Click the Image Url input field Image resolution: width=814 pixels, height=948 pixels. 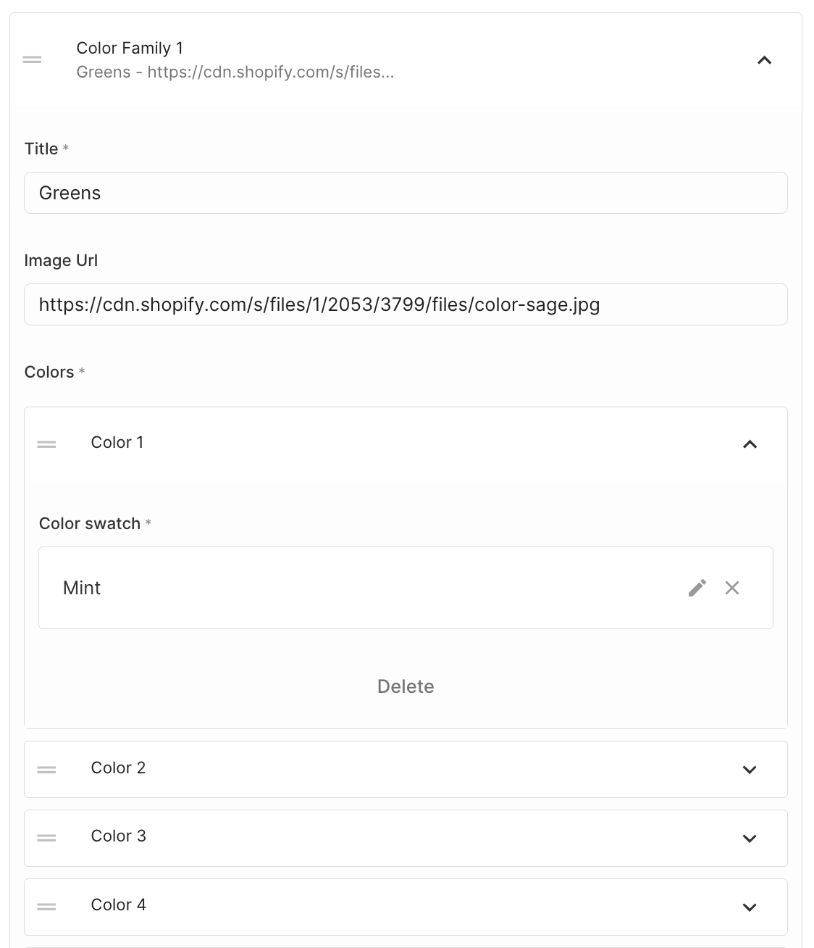click(x=406, y=304)
